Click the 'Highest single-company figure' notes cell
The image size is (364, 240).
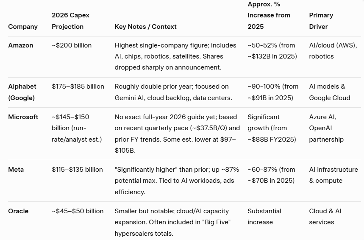(175, 56)
